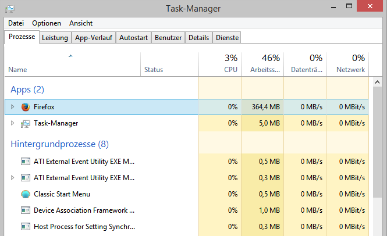Click second ATI External Event Utility icon

click(25, 177)
